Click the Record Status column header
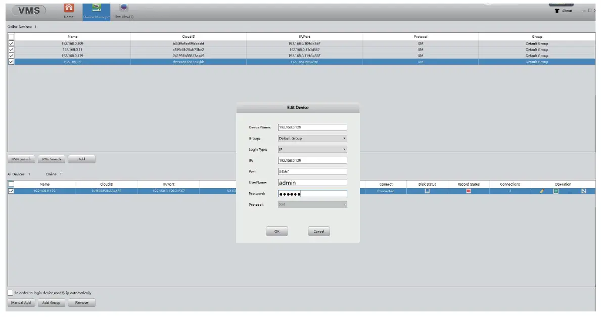This screenshot has height=317, width=601. (x=469, y=185)
